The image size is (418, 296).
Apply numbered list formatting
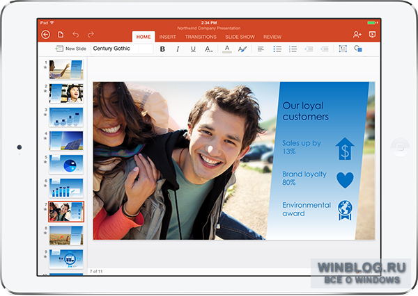293,49
